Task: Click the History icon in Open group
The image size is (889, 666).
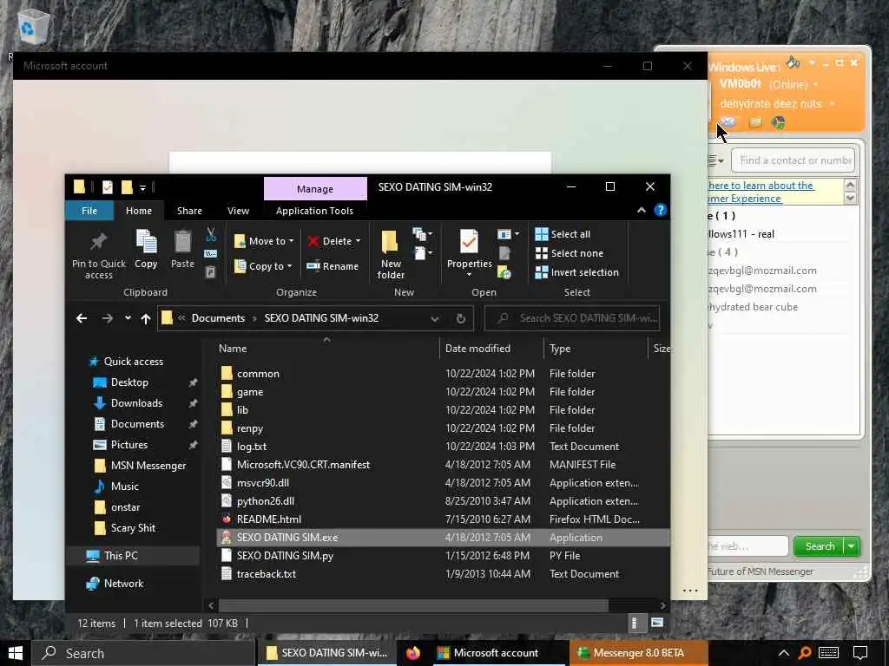Action: pos(504,273)
